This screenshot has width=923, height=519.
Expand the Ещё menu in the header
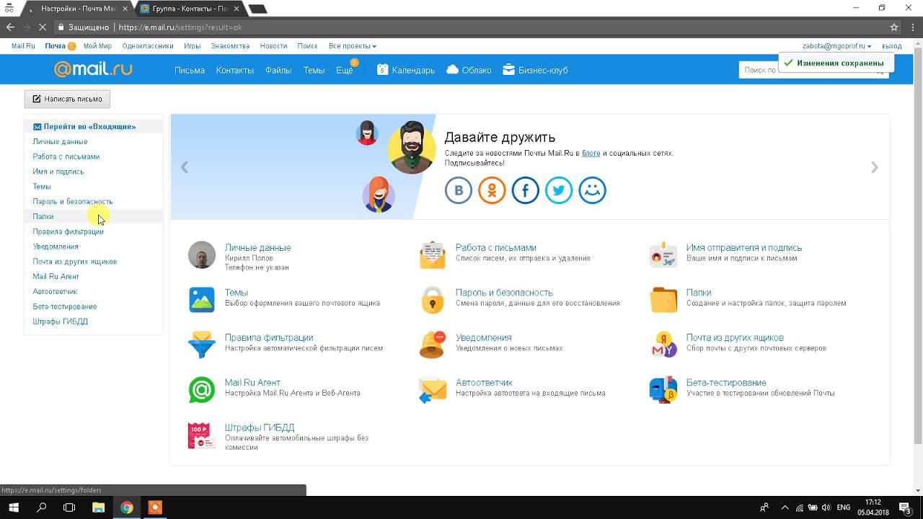(x=345, y=70)
